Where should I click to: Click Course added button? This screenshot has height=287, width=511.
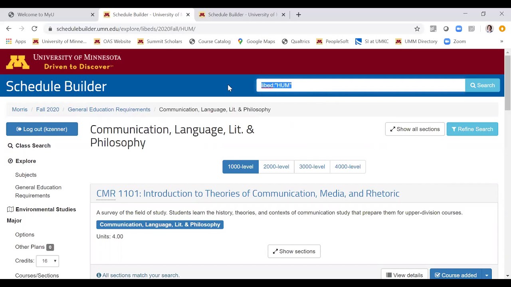tap(456, 275)
